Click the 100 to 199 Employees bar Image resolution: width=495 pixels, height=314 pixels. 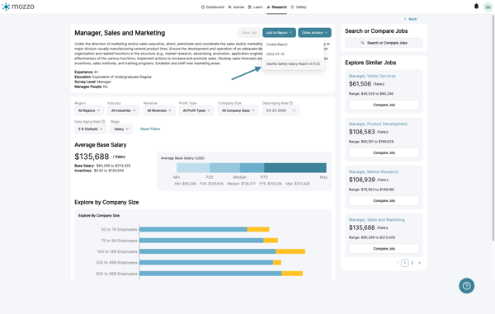click(x=222, y=251)
